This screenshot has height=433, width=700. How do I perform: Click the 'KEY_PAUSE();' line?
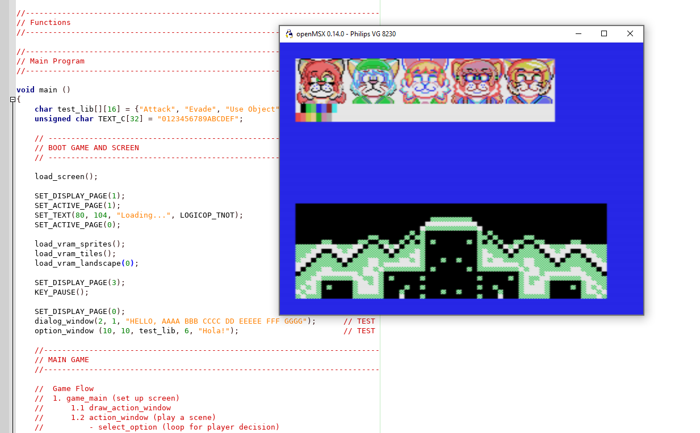pos(62,292)
